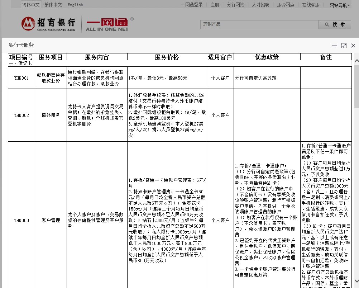Click the magnifier search icon
359x288 pixels.
coord(325,25)
